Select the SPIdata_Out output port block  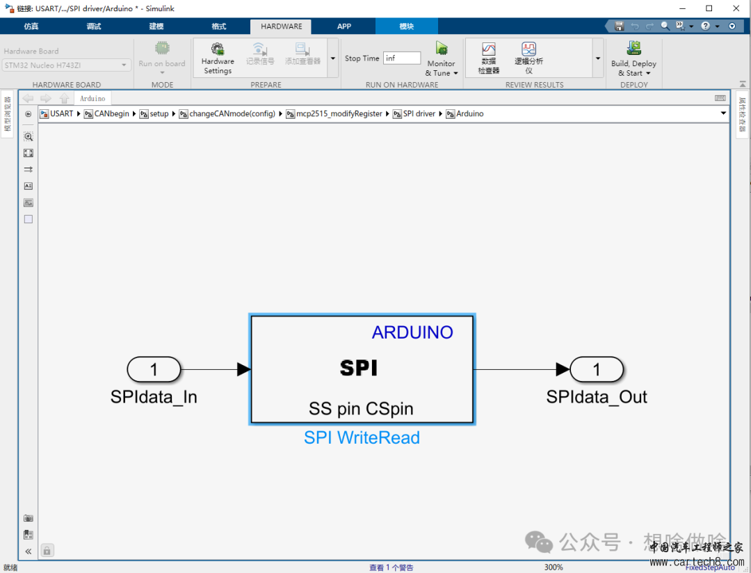pyautogui.click(x=597, y=369)
